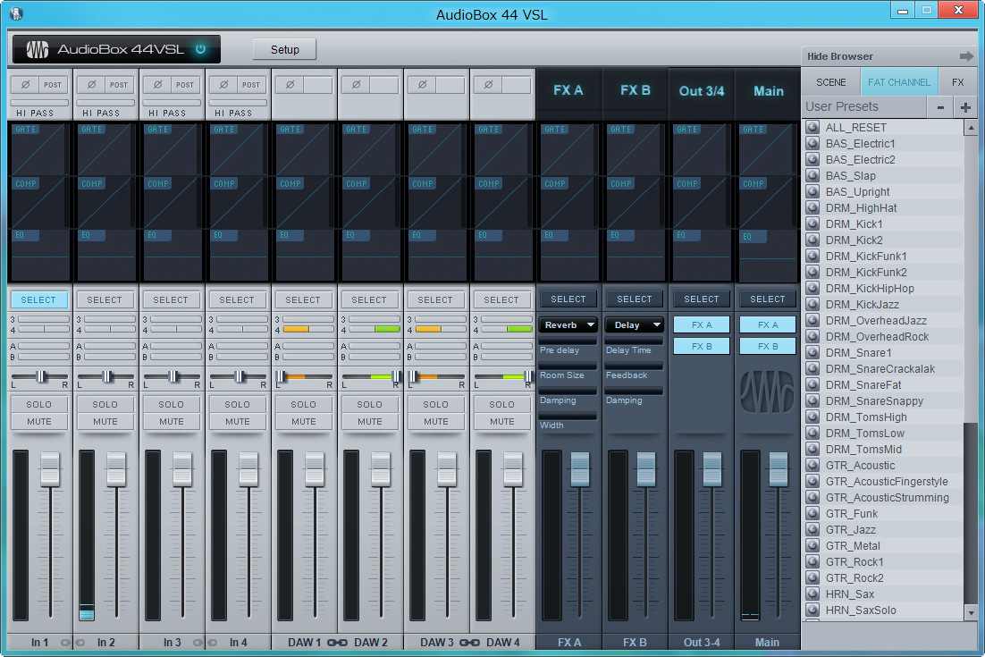Invert phase on the In 3 channel

pos(157,85)
